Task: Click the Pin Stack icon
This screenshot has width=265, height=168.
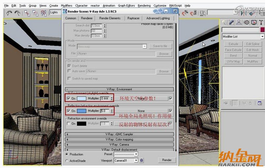Action: pos(226,103)
